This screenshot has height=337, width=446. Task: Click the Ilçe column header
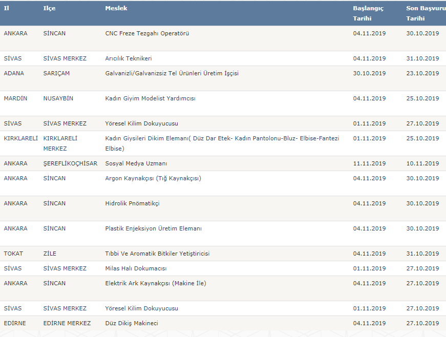(49, 8)
